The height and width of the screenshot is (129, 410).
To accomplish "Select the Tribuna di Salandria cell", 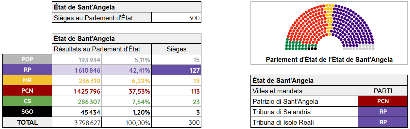I will 305,112.
